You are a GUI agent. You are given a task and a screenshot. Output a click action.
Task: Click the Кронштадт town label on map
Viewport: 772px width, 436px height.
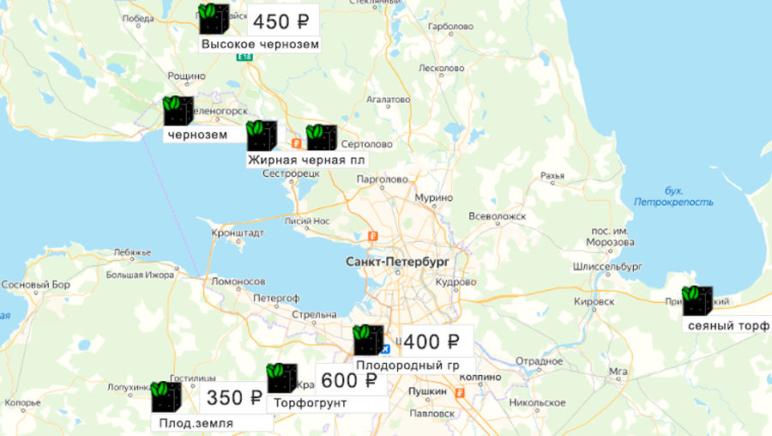coord(236,233)
